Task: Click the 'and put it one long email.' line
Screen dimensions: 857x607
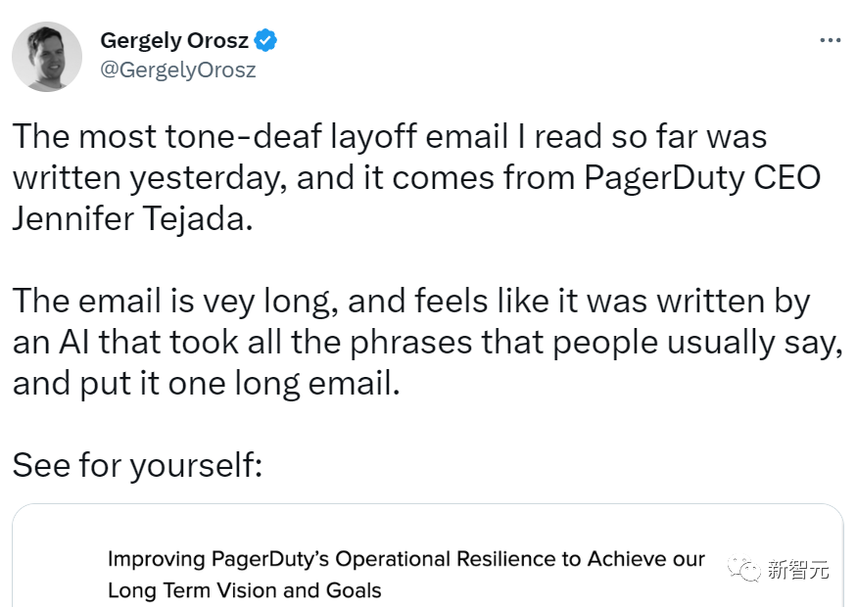Action: (207, 383)
